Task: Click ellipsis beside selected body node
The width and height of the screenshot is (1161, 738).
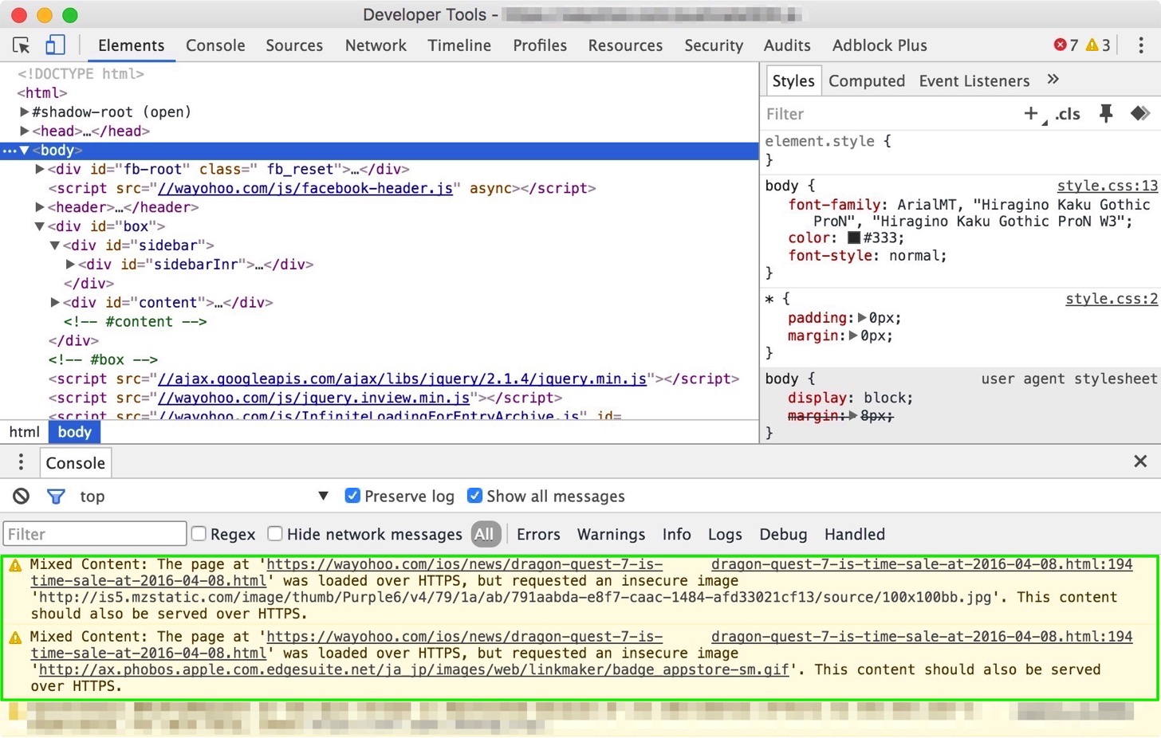Action: click(x=9, y=151)
